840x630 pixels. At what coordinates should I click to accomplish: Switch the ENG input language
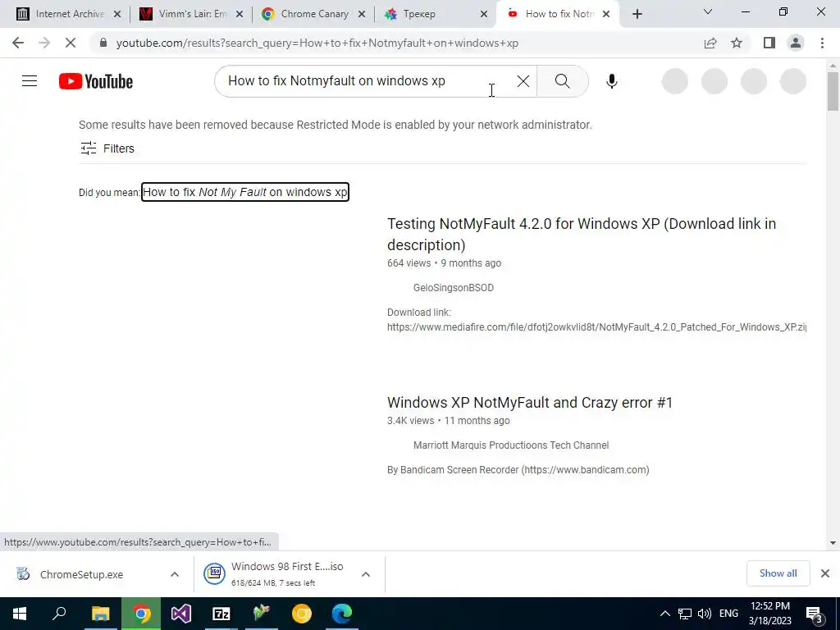(728, 614)
